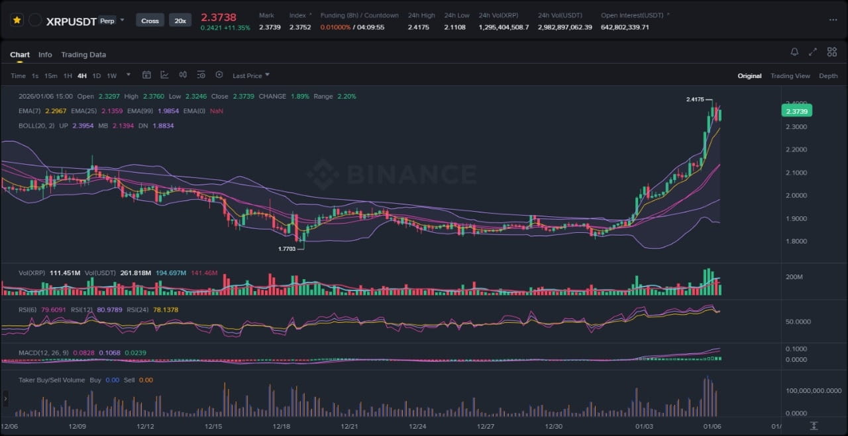Click the 2.3739 current price tag
The width and height of the screenshot is (848, 436).
click(x=797, y=111)
